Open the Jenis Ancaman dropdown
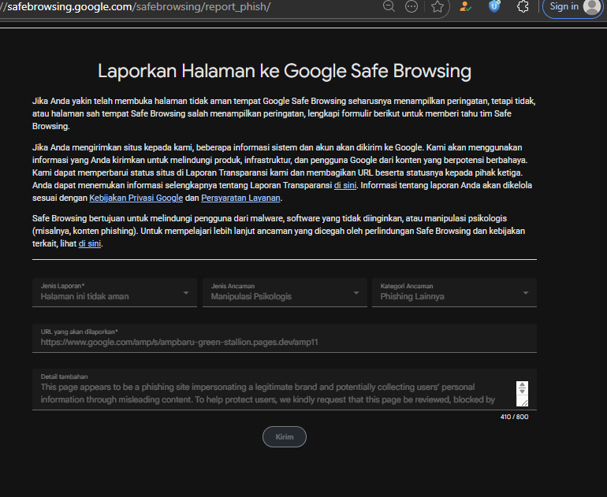This screenshot has width=607, height=497. (285, 292)
